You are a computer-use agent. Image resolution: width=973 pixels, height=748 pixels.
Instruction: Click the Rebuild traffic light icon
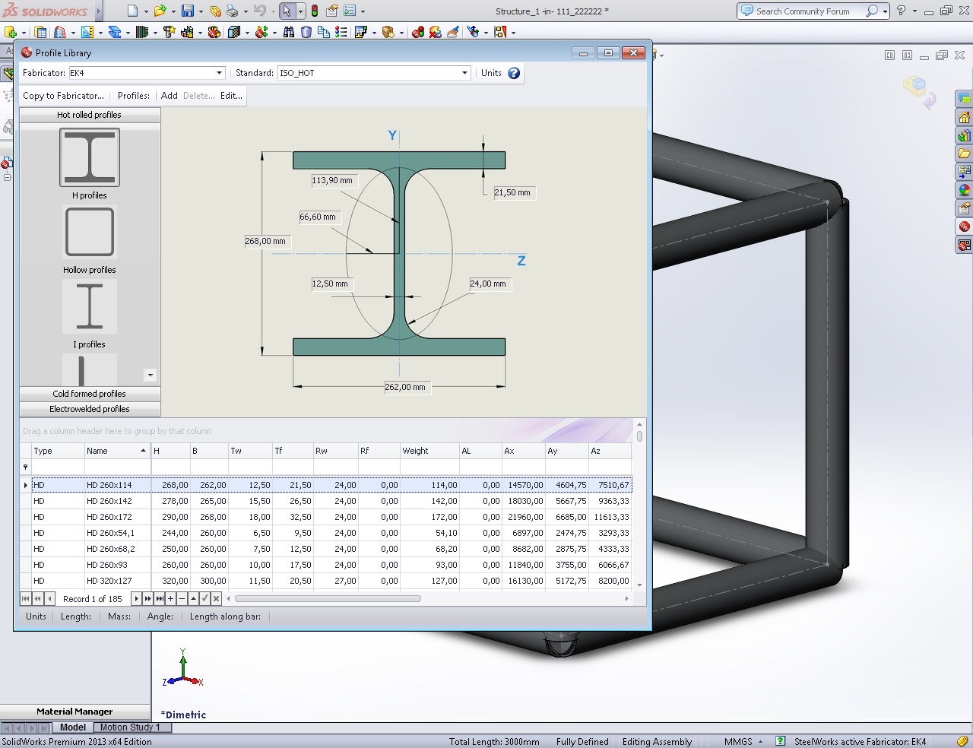point(315,11)
